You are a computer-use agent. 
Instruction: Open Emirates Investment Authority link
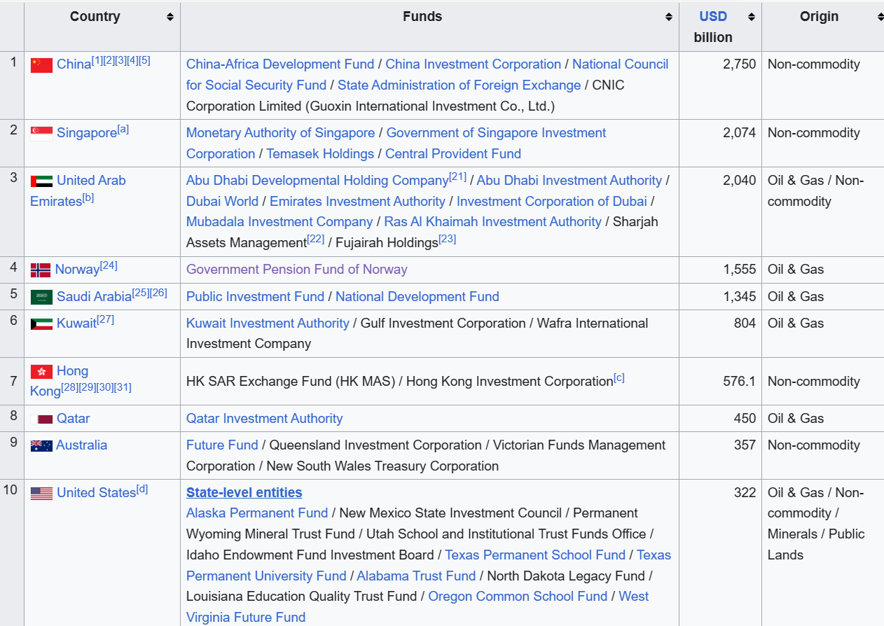pyautogui.click(x=357, y=202)
